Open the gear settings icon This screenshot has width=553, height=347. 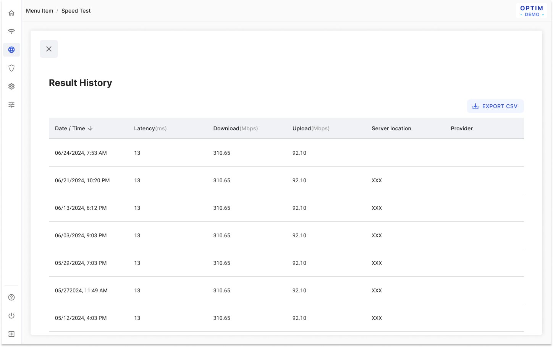pos(11,86)
